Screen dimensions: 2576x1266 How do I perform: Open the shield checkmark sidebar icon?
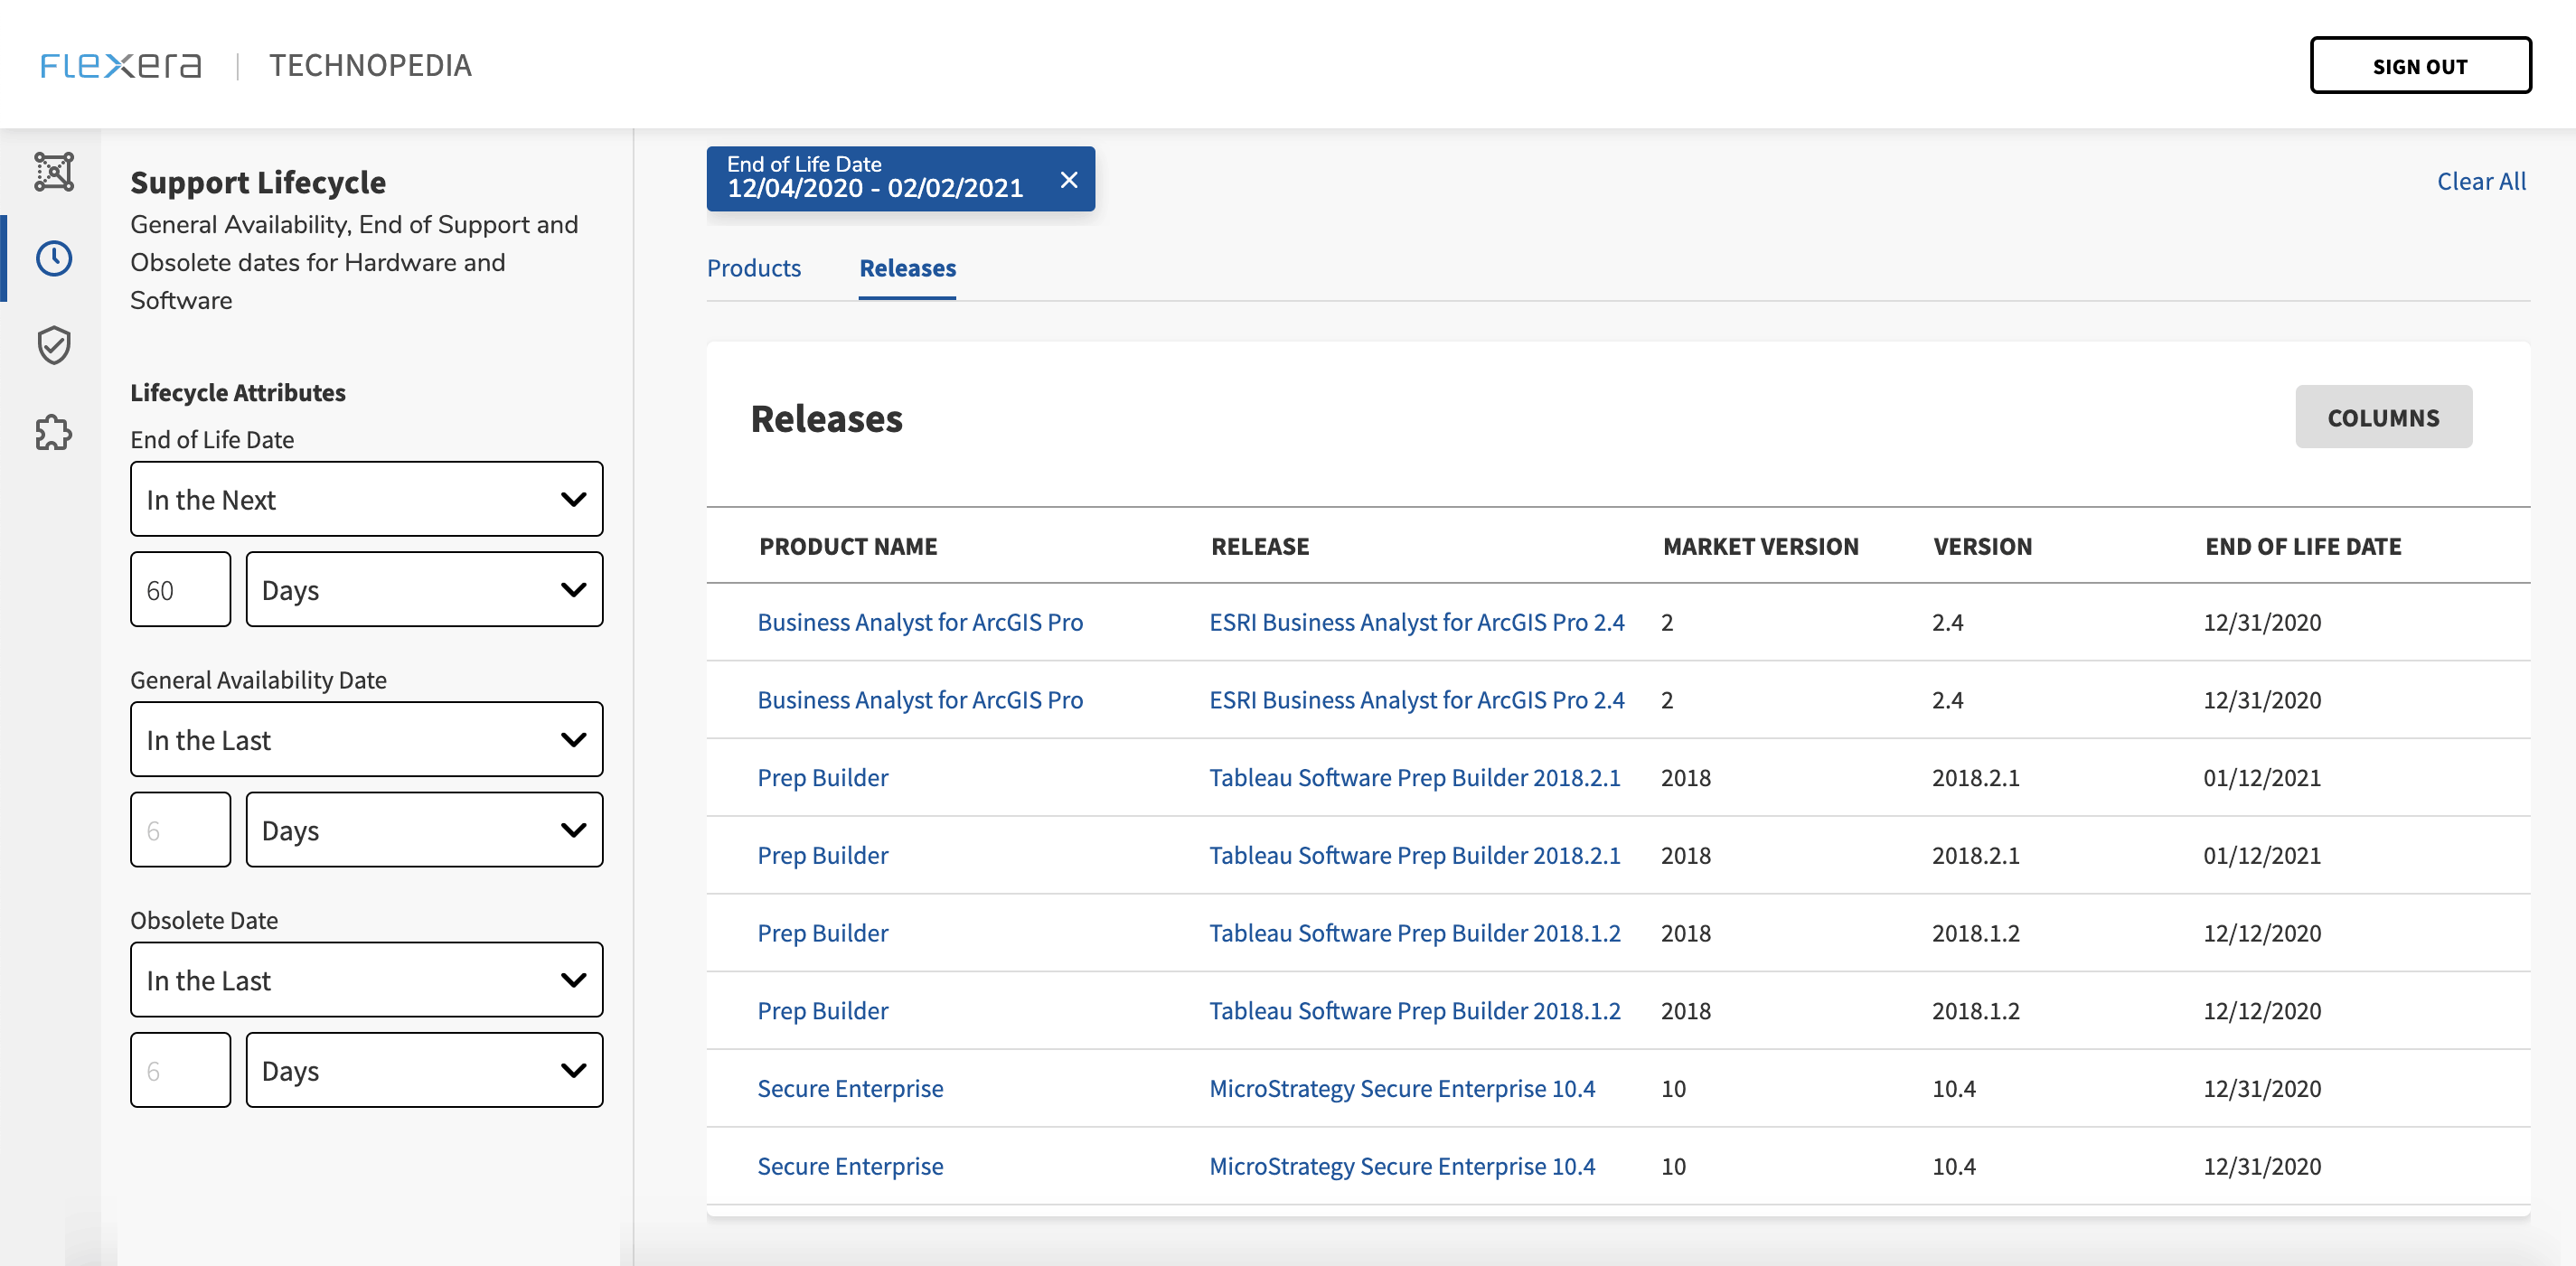coord(54,345)
